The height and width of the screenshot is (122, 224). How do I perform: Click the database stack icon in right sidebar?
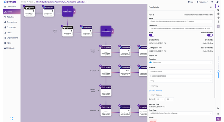click(x=218, y=14)
